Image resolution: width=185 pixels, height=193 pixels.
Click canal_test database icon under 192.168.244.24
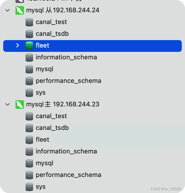click(29, 22)
